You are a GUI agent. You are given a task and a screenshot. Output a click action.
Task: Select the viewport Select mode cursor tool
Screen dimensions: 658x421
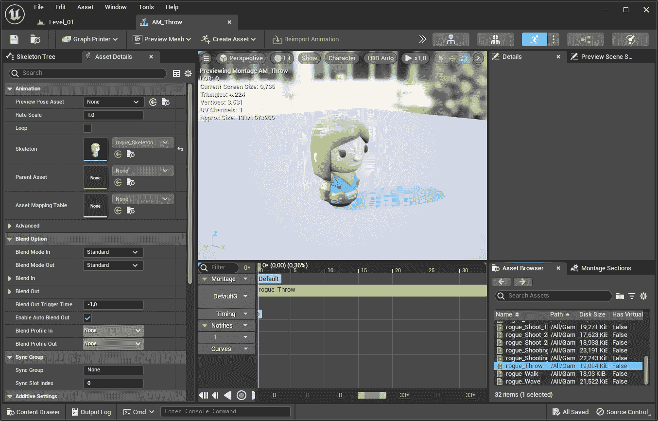click(441, 58)
